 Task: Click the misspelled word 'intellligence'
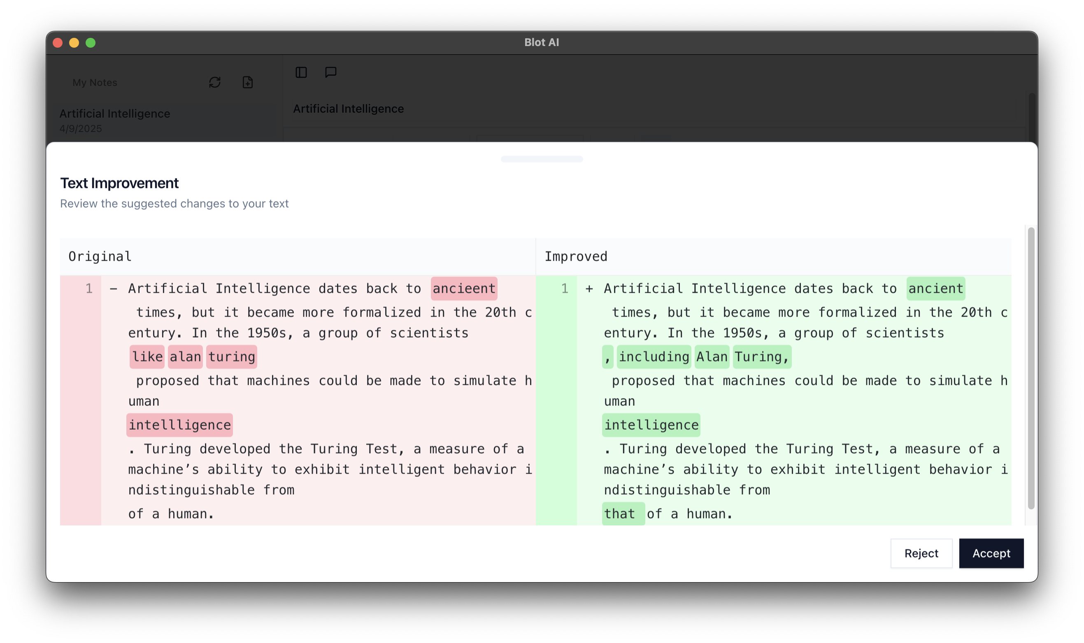click(179, 425)
